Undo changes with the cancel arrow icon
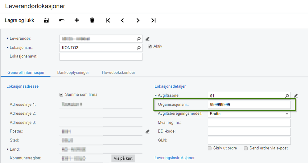This screenshot has height=163, width=308. click(x=62, y=20)
